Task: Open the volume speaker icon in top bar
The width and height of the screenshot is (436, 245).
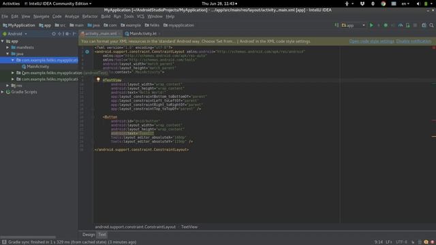Action: (418, 3)
